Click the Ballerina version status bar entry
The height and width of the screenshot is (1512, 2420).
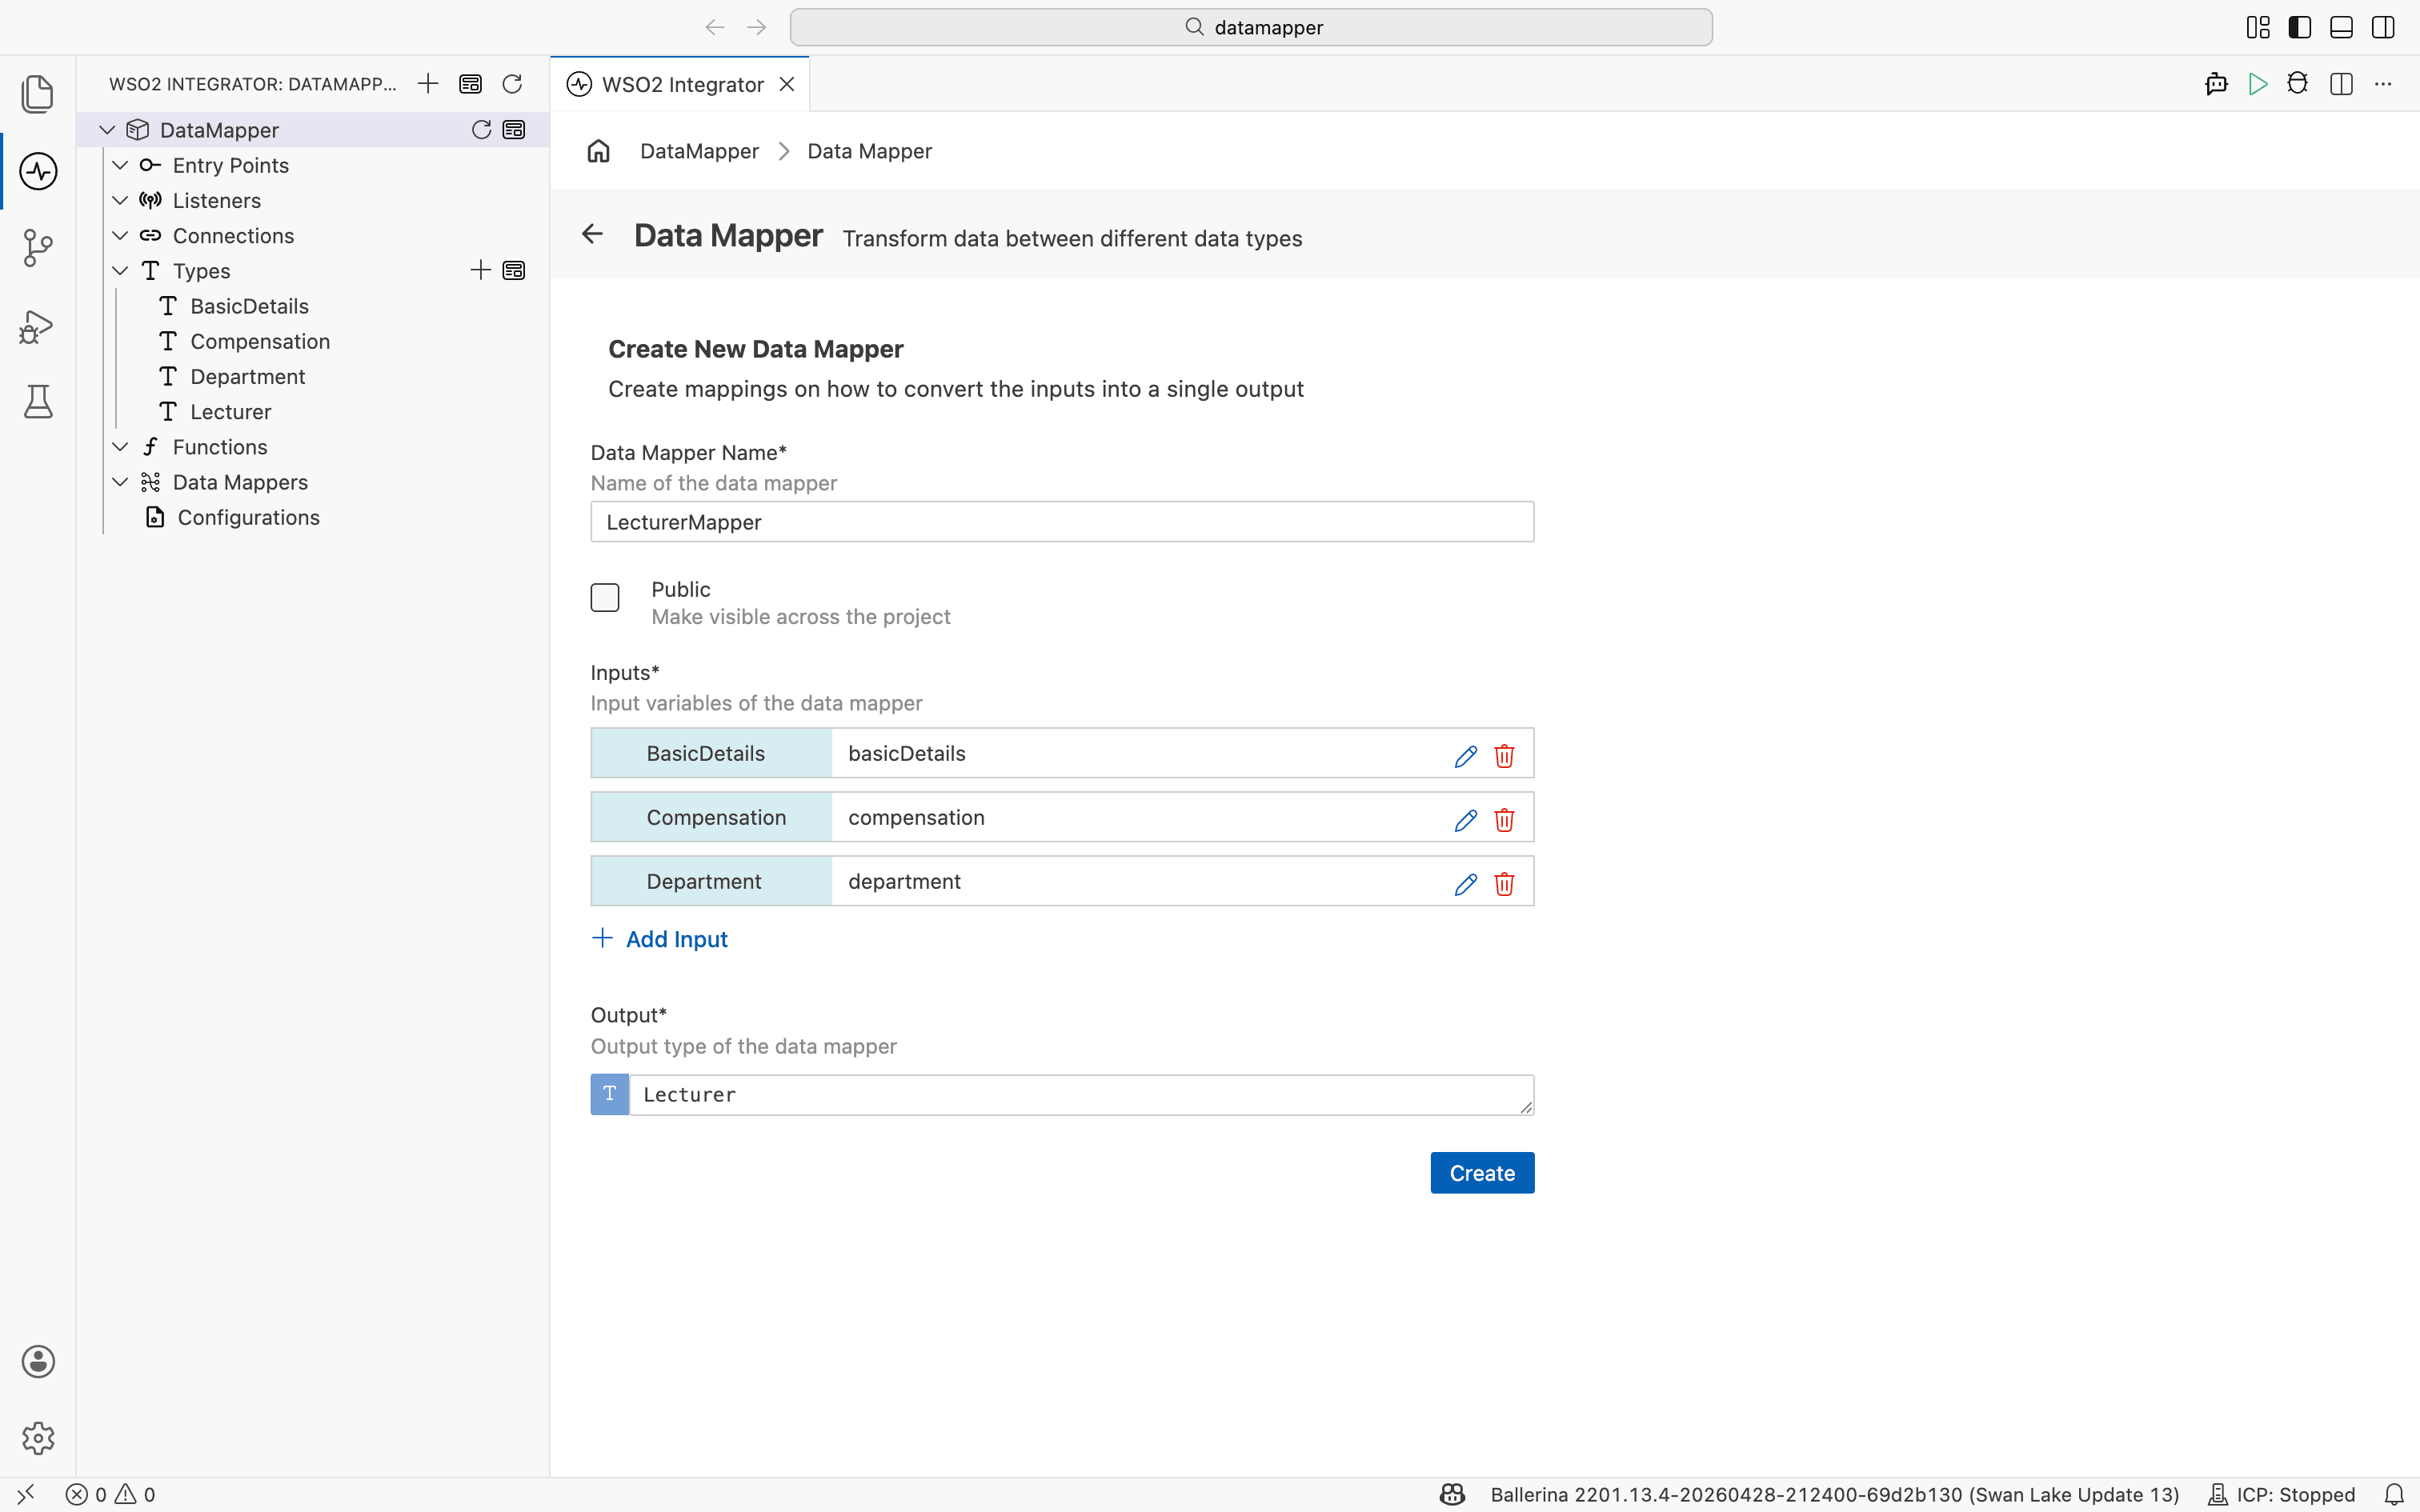pyautogui.click(x=1834, y=1494)
